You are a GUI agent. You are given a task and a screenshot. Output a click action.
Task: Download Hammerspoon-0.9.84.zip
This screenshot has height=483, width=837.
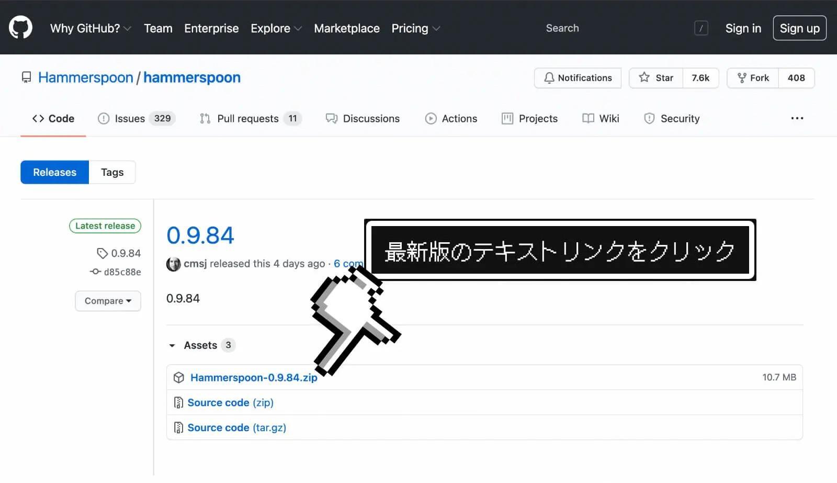(254, 378)
